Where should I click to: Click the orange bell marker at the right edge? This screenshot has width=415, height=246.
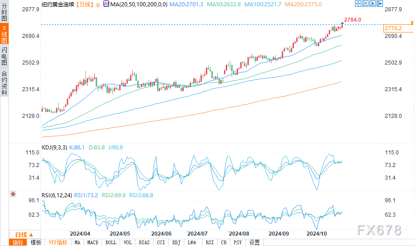coord(412,22)
